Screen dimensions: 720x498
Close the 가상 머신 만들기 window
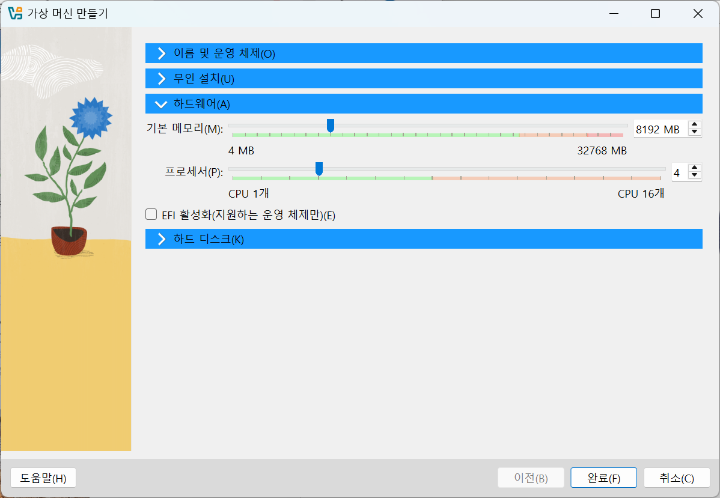click(698, 14)
